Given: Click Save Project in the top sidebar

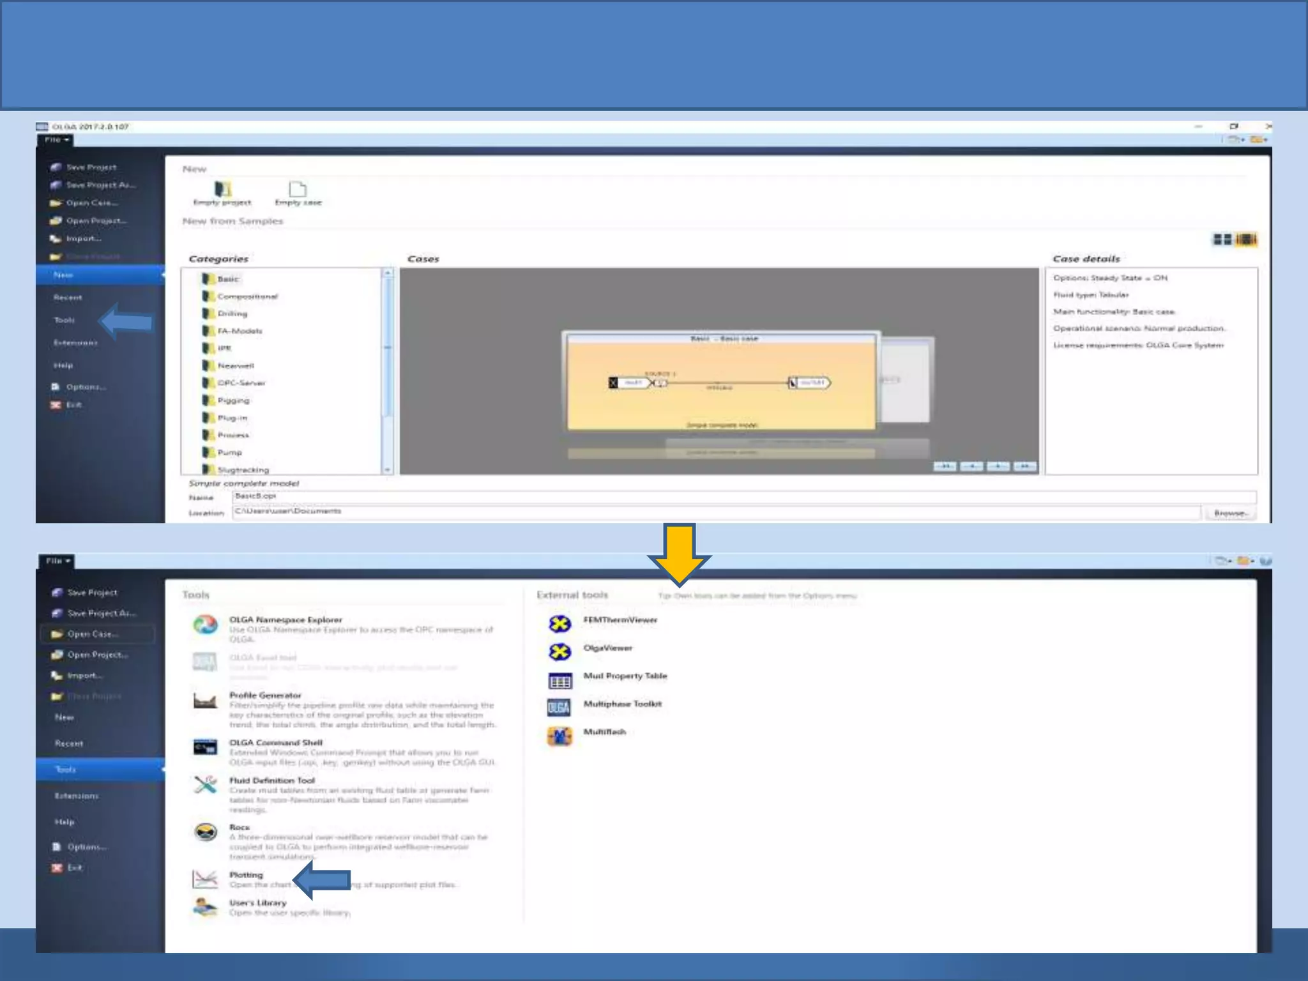Looking at the screenshot, I should (91, 167).
